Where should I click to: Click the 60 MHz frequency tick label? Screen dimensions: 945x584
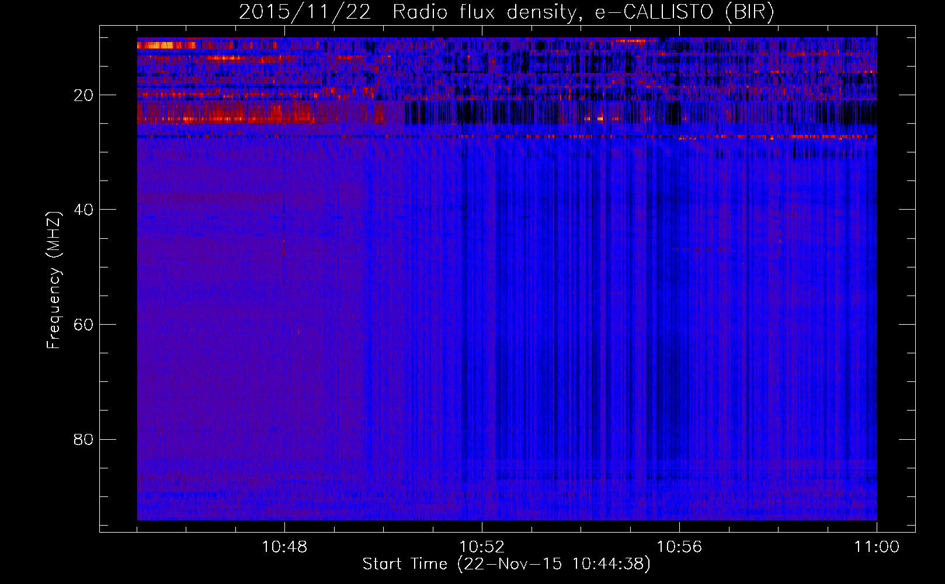[x=84, y=325]
